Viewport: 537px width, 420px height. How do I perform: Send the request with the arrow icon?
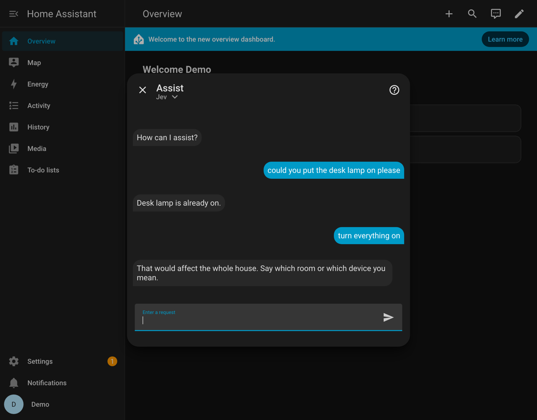click(x=389, y=317)
